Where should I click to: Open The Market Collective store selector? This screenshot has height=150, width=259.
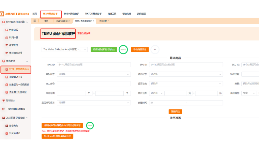coord(64,49)
